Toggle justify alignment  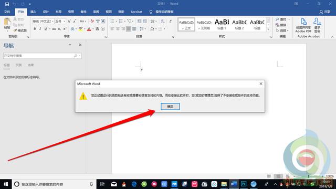(x=129, y=29)
